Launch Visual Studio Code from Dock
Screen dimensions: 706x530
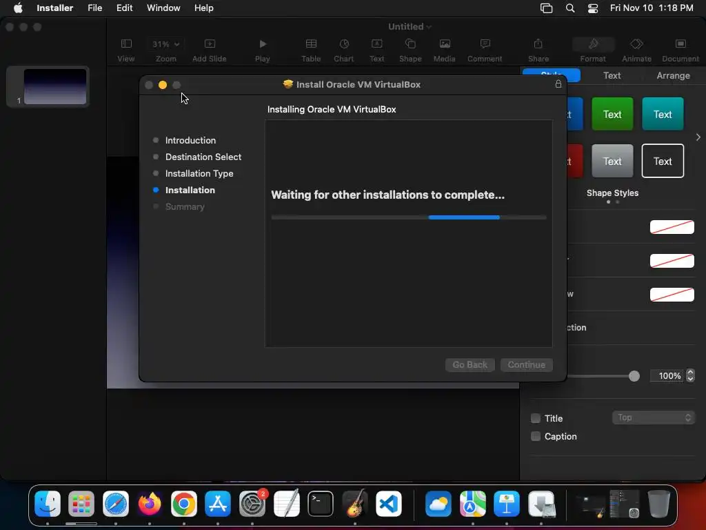389,504
